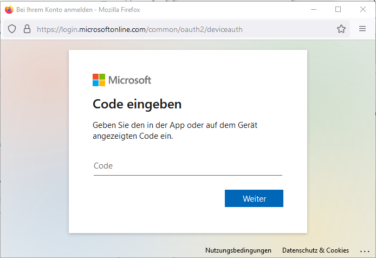Click the Microsoft wordmark text
Image resolution: width=376 pixels, height=258 pixels.
(130, 80)
